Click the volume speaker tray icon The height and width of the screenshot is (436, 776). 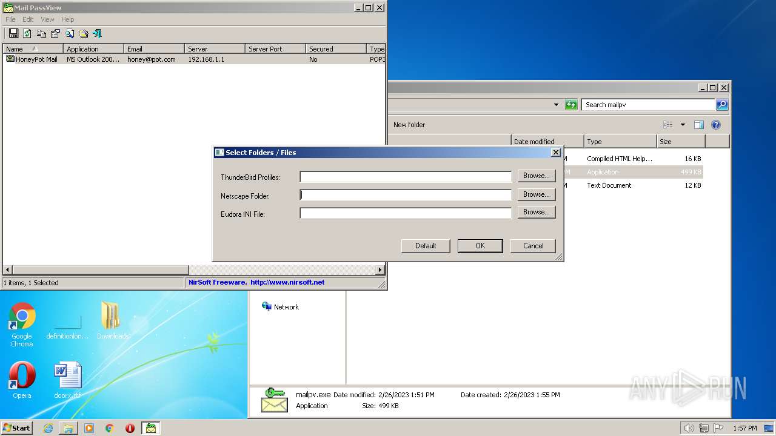pyautogui.click(x=689, y=428)
